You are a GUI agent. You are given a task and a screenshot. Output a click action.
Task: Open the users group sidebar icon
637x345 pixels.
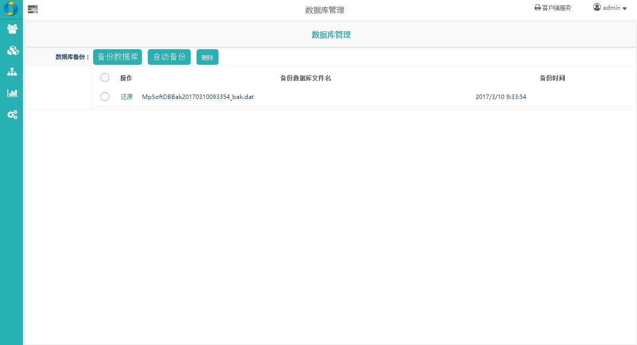click(x=12, y=29)
